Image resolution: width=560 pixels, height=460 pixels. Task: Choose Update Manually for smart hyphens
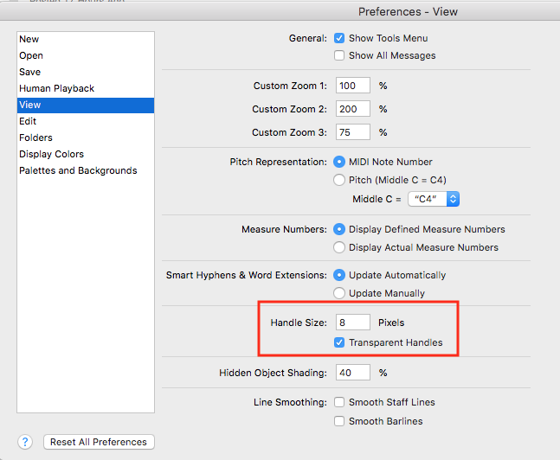[x=340, y=293]
